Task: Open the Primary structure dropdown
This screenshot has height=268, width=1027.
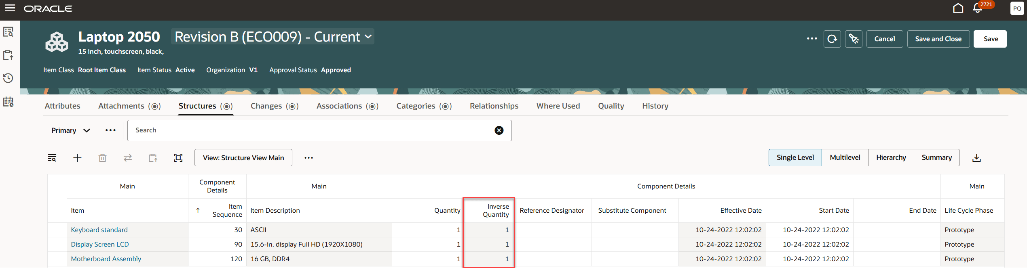Action: pyautogui.click(x=70, y=130)
